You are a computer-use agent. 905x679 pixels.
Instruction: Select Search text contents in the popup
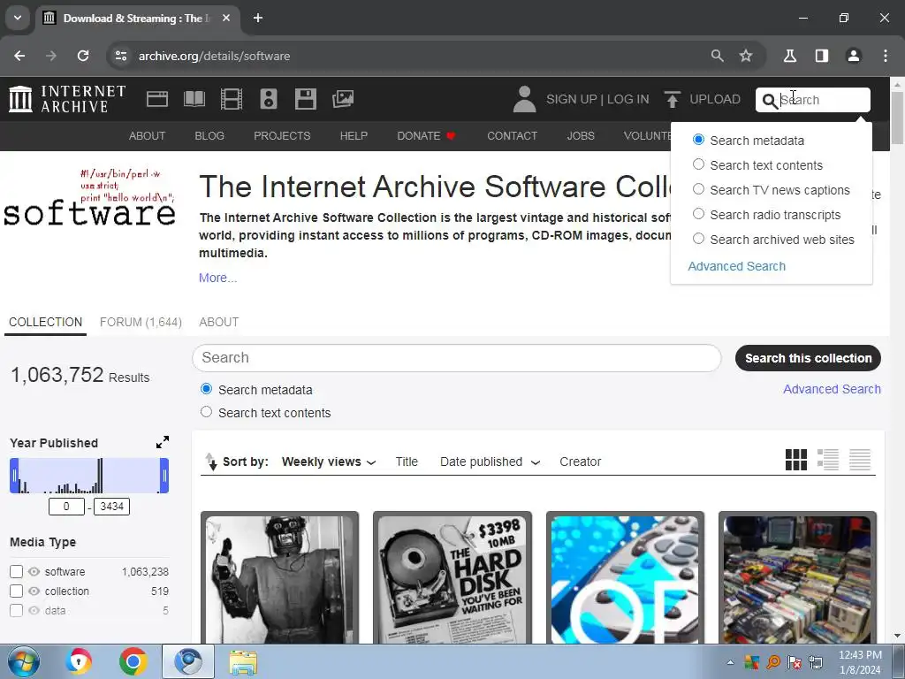(698, 164)
